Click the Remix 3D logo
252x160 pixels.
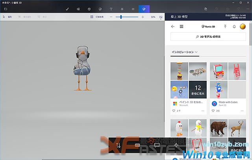(208, 26)
